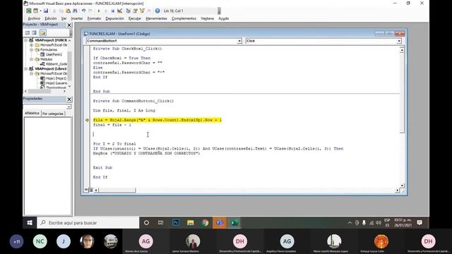Open the Propiedades object selector dropdown
Image resolution: width=452 pixels, height=254 pixels.
pos(69,107)
